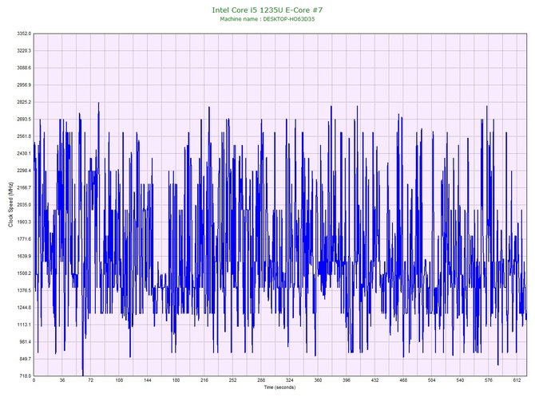This screenshot has width=535, height=401.
Task: Select the 1244.8 y-axis label
Action: pyautogui.click(x=24, y=308)
